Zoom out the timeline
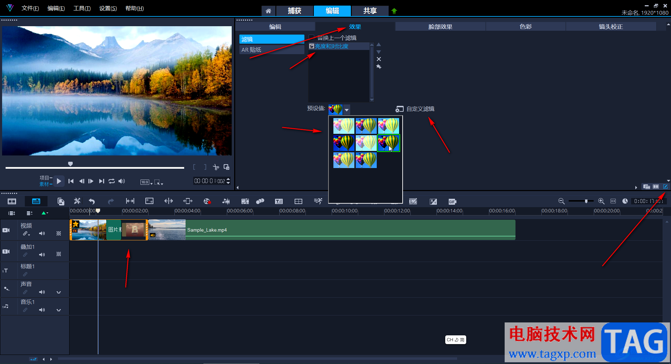Screen dimensions: 671x364 (561, 201)
